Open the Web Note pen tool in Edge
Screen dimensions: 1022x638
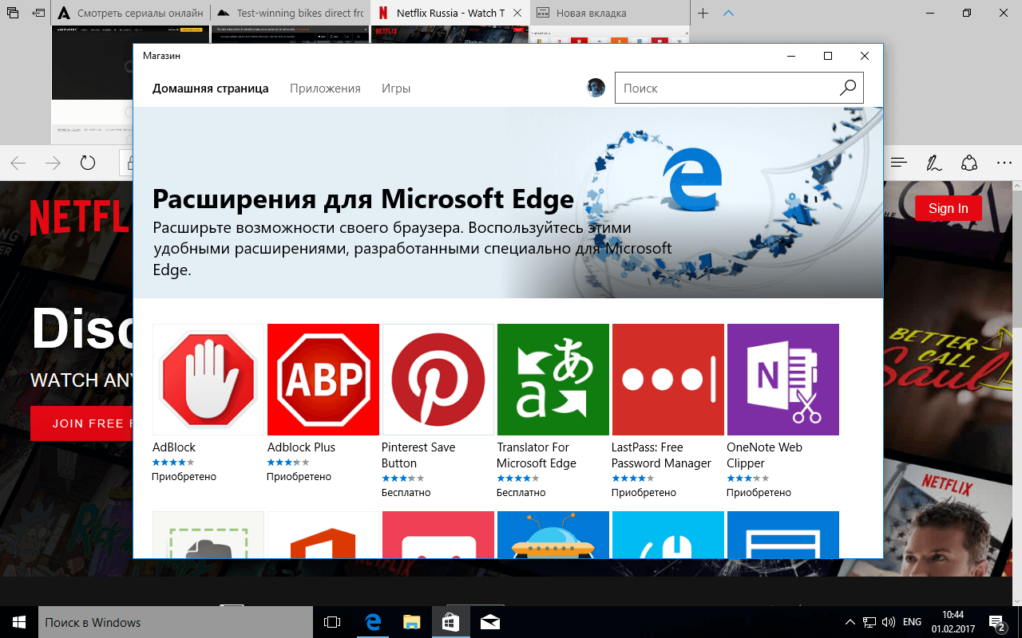[933, 163]
